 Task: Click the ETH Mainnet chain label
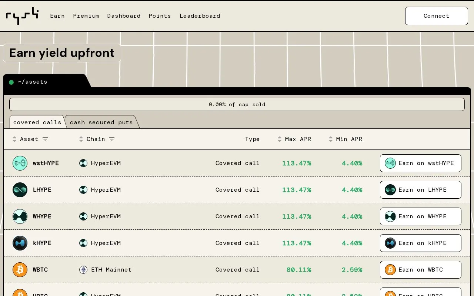[111, 270]
